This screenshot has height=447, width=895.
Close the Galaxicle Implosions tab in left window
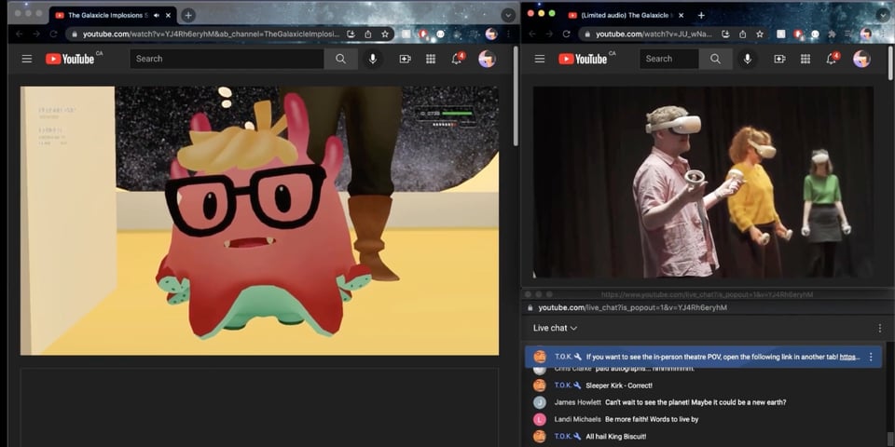tap(168, 16)
